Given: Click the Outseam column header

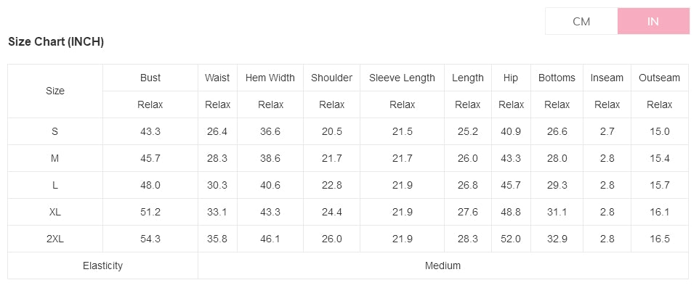Looking at the screenshot, I should pyautogui.click(x=659, y=78).
